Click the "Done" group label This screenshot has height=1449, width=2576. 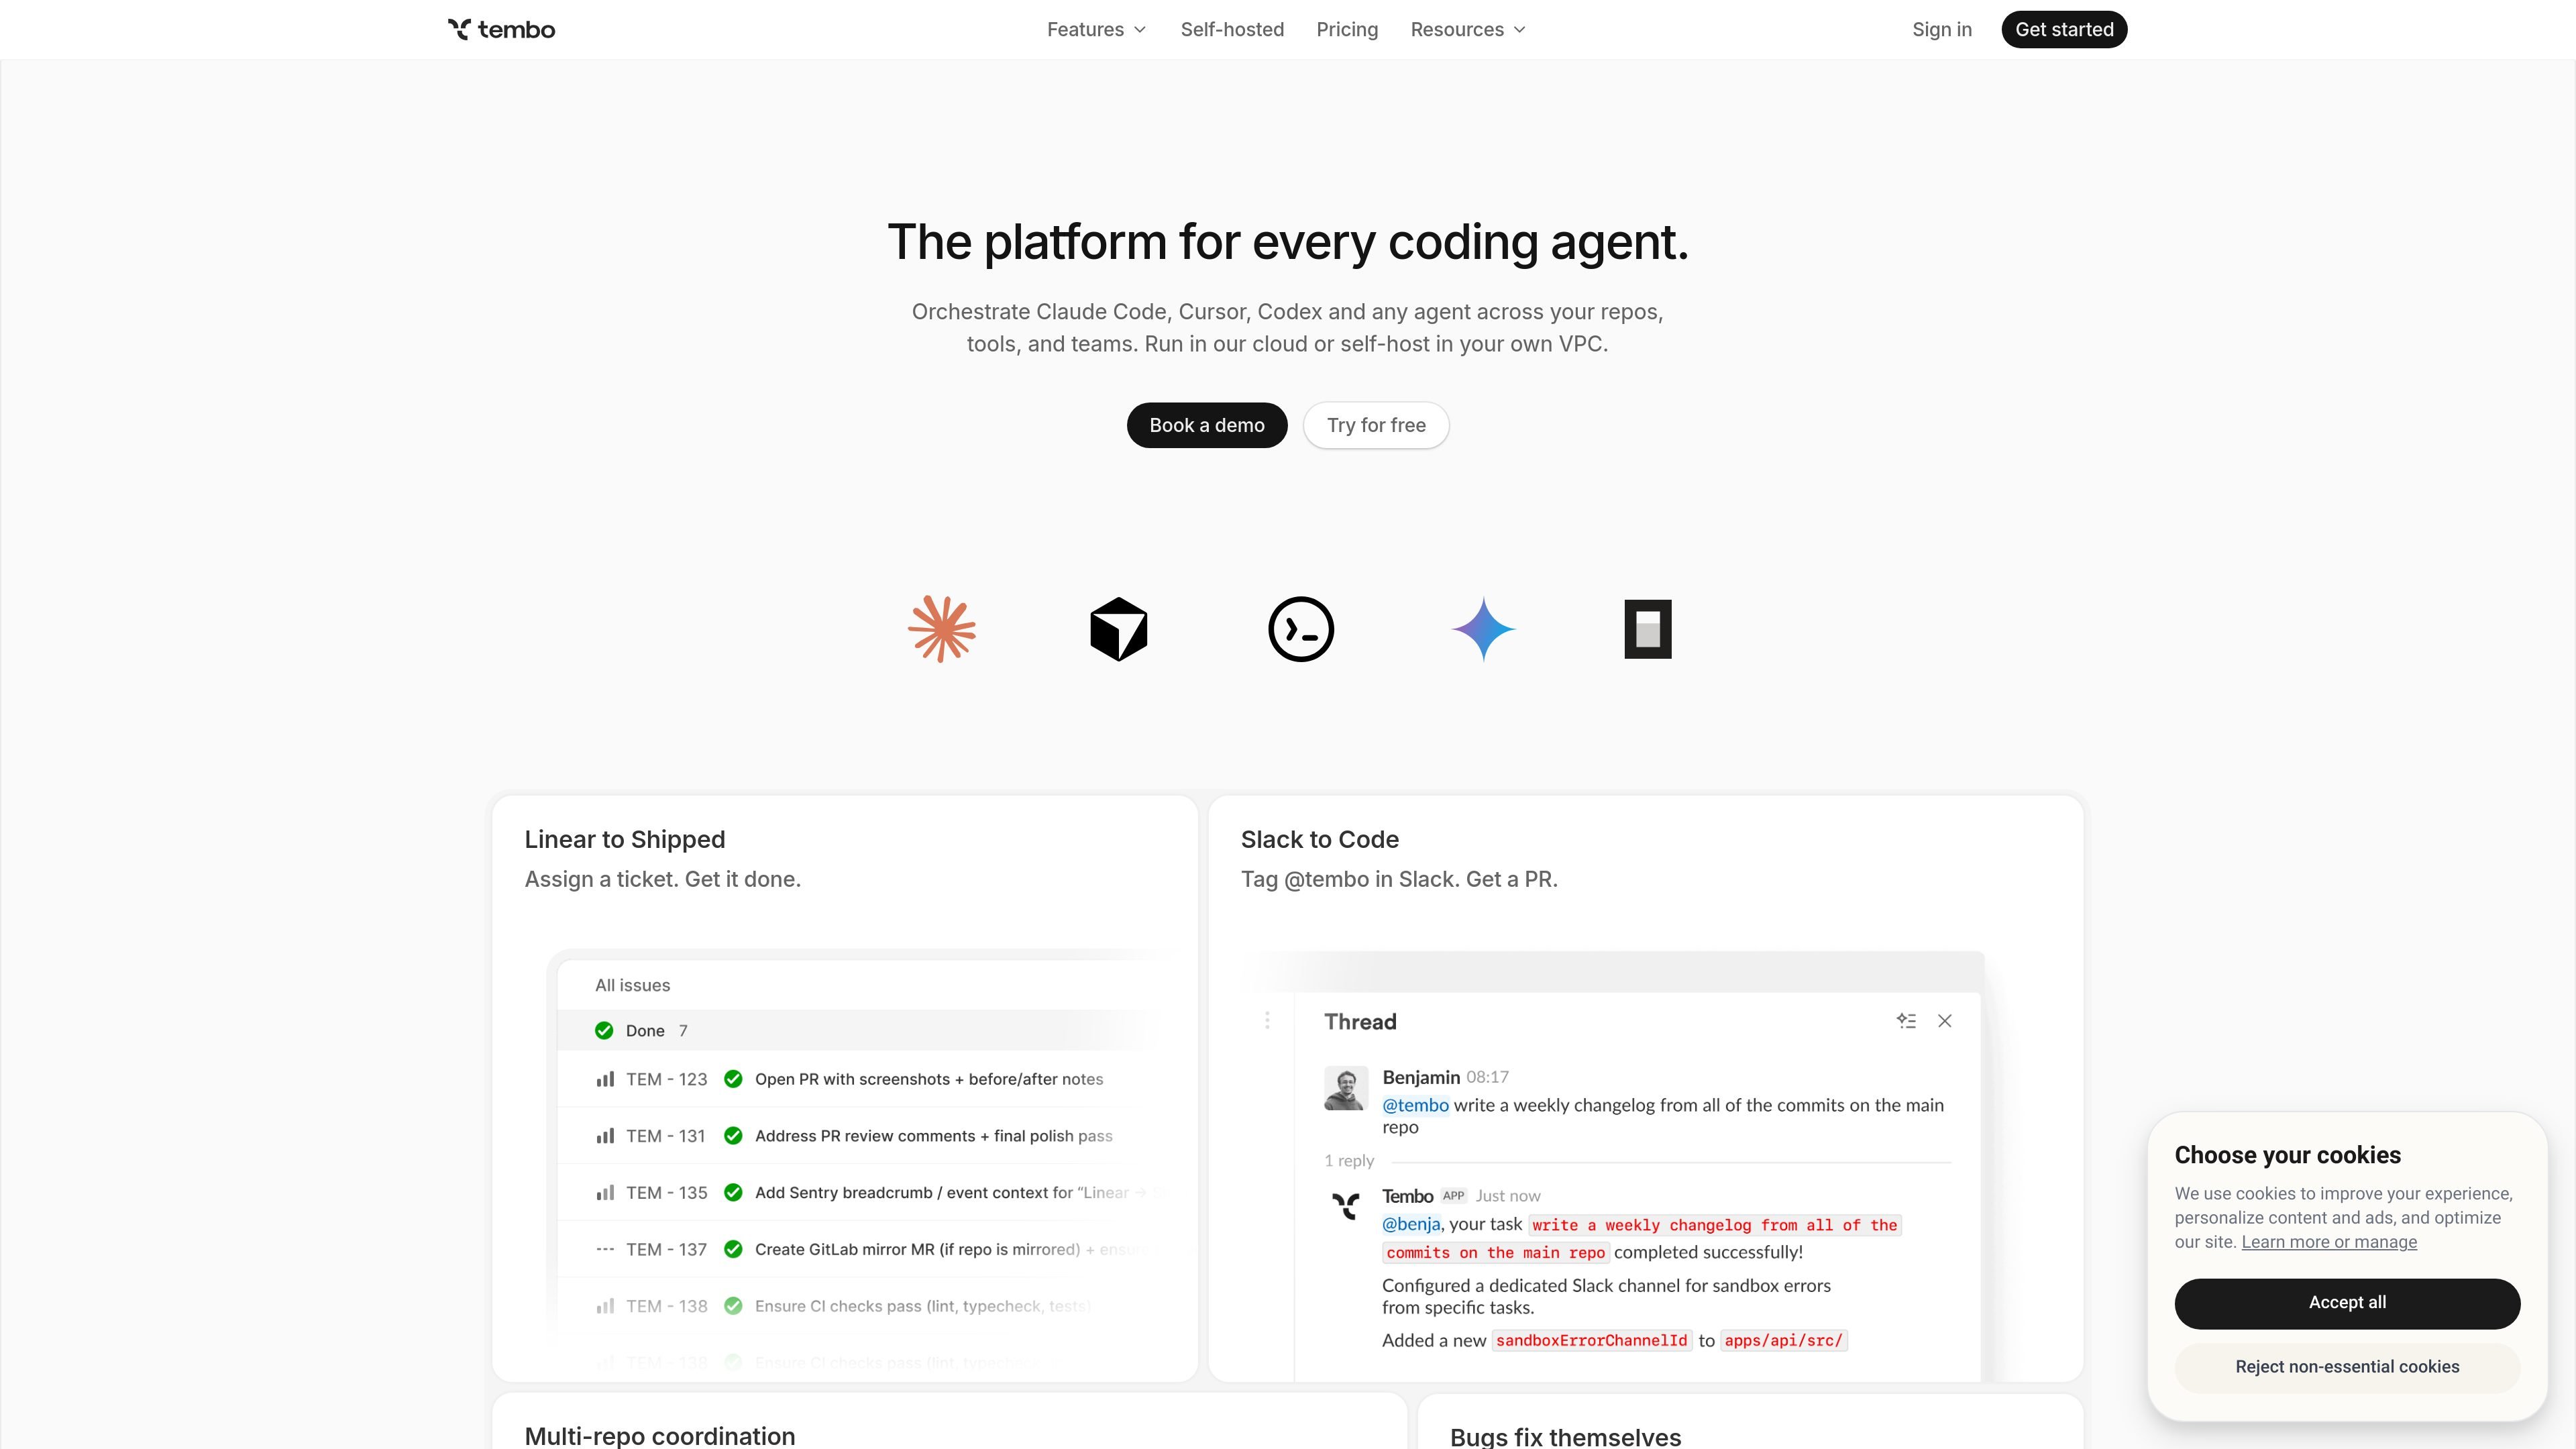645,1031
